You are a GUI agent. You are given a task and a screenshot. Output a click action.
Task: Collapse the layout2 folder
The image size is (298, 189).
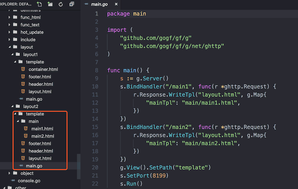pos(12,106)
